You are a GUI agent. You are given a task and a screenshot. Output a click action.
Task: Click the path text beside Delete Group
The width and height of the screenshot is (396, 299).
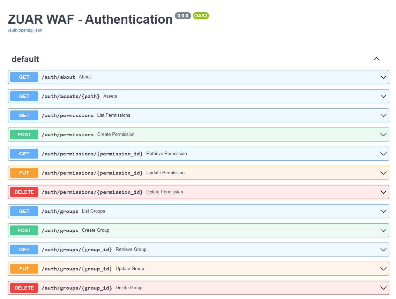[77, 288]
